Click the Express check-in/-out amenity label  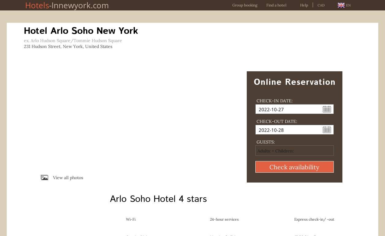(314, 219)
